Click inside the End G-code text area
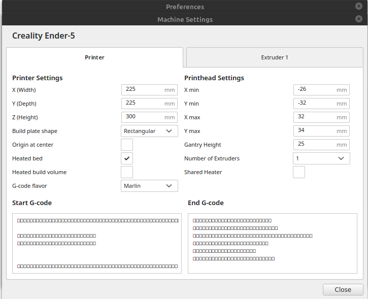This screenshot has height=299, width=368. click(x=273, y=243)
